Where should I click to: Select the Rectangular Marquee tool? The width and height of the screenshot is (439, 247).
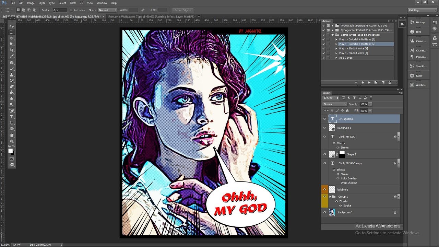pyautogui.click(x=12, y=32)
